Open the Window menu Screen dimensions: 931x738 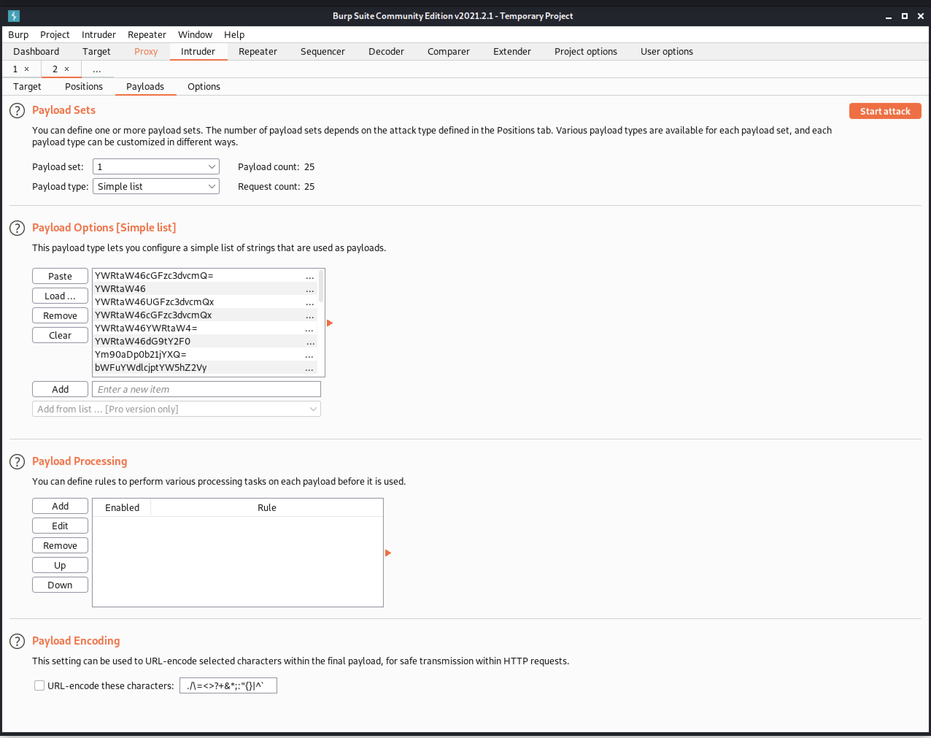pyautogui.click(x=195, y=35)
